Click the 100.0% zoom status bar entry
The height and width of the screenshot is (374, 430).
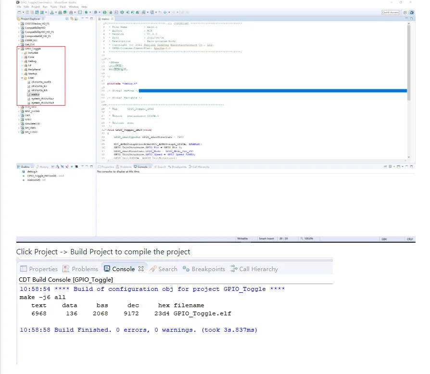pos(306,238)
